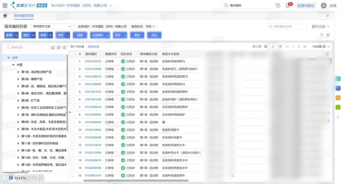Click the tree panel vertical scrollbar
341x184 pixels.
coord(67,93)
